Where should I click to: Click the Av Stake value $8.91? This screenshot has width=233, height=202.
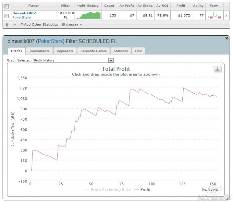148,15
